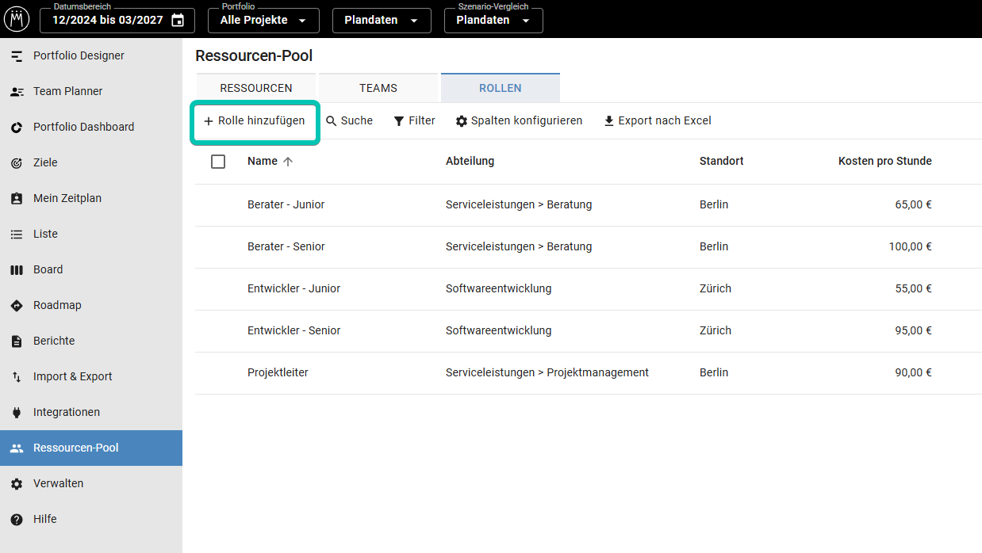Click the Filter button label
982x553 pixels.
(422, 121)
